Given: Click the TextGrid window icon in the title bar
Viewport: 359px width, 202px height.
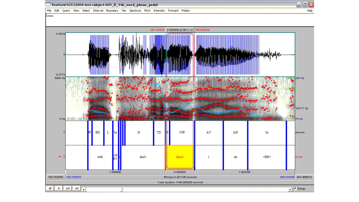Looking at the screenshot, I should click(48, 5).
